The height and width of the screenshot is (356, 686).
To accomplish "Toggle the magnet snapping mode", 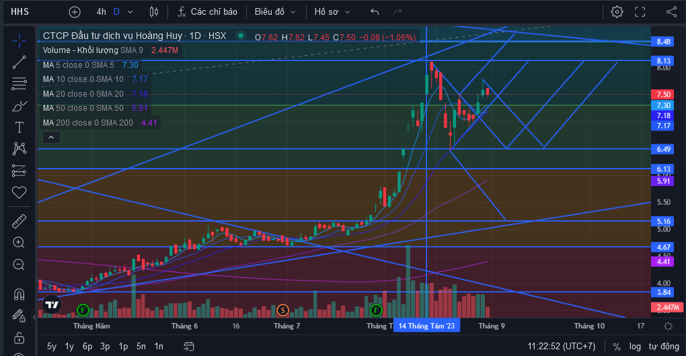I will click(19, 294).
